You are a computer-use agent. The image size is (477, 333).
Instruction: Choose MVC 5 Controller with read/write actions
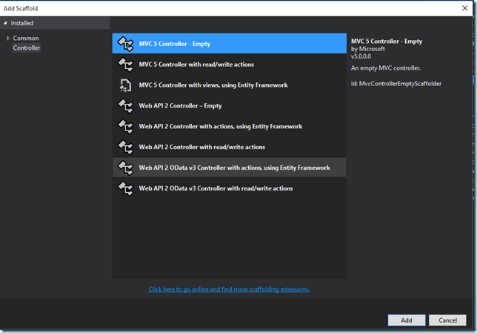[230, 65]
